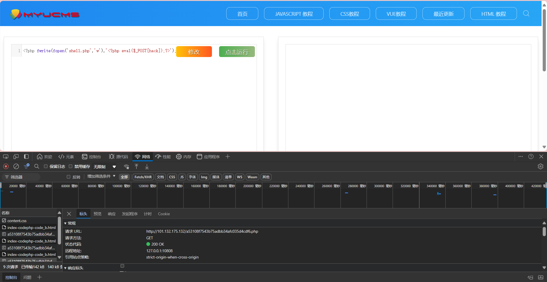Open CSS教程 nav link
547x282 pixels.
pos(350,13)
